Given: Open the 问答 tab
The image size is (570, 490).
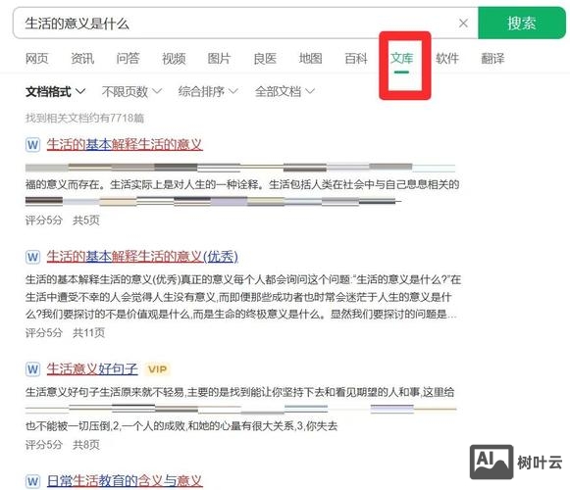Looking at the screenshot, I should (x=128, y=58).
